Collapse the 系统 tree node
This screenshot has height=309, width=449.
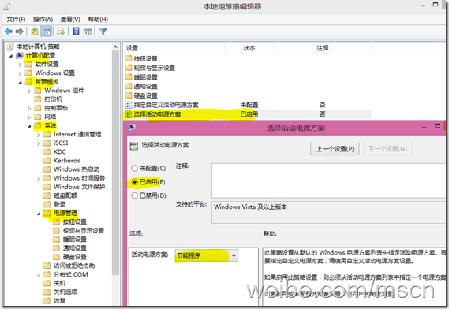(29, 126)
